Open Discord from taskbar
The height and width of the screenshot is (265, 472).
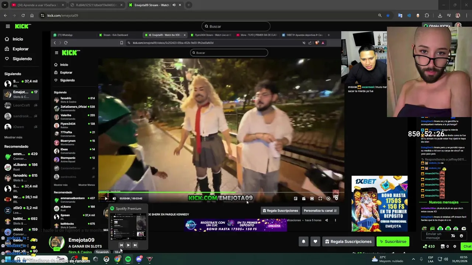tap(139, 259)
